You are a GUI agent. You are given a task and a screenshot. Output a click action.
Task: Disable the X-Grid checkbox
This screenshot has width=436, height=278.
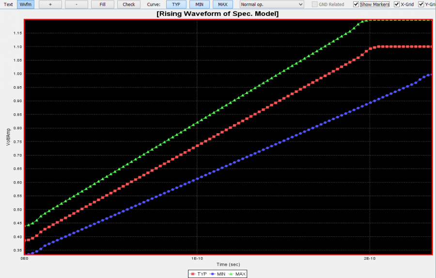point(397,4)
